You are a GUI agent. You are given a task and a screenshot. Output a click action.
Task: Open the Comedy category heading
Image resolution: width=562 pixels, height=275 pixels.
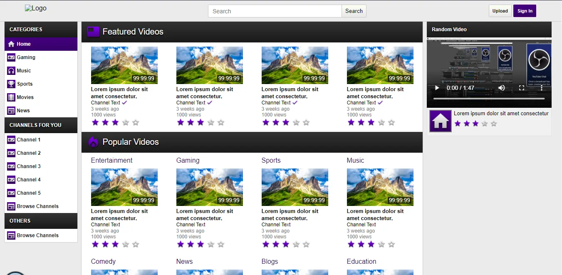coord(103,261)
